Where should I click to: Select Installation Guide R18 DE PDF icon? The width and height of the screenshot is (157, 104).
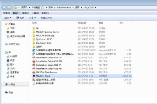click(34, 58)
